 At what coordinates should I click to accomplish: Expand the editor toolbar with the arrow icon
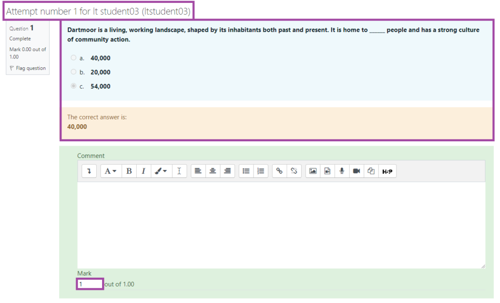(88, 171)
